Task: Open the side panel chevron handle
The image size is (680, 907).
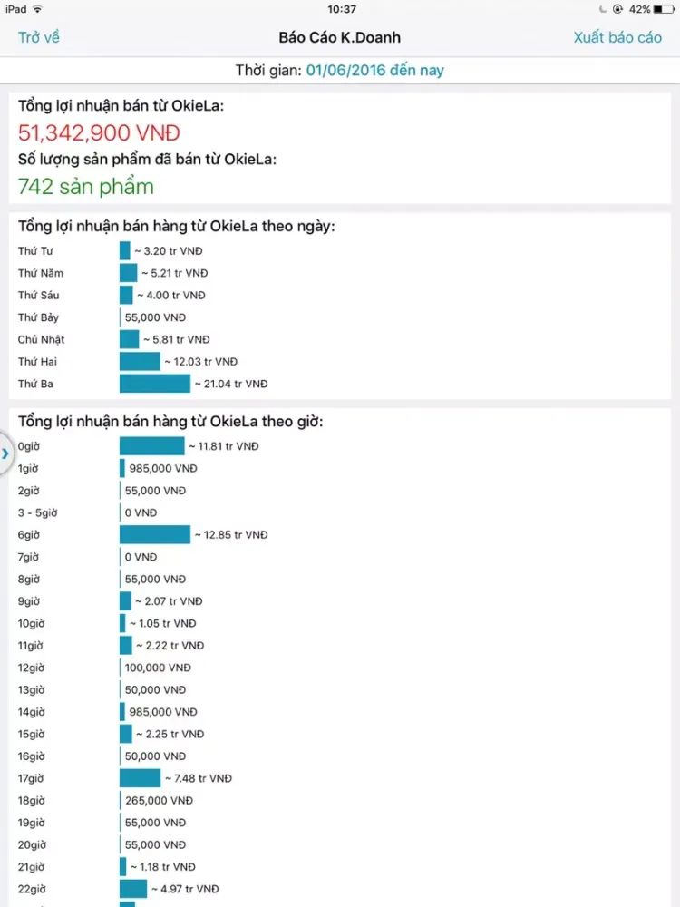Action: tap(5, 453)
